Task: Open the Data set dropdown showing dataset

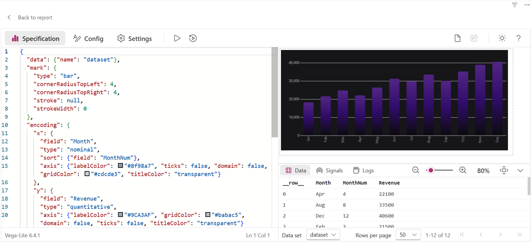Action: (323, 235)
